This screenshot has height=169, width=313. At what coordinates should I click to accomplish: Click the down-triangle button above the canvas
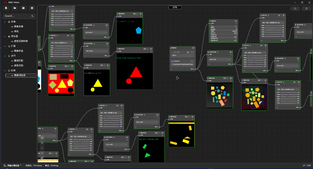(306, 8)
